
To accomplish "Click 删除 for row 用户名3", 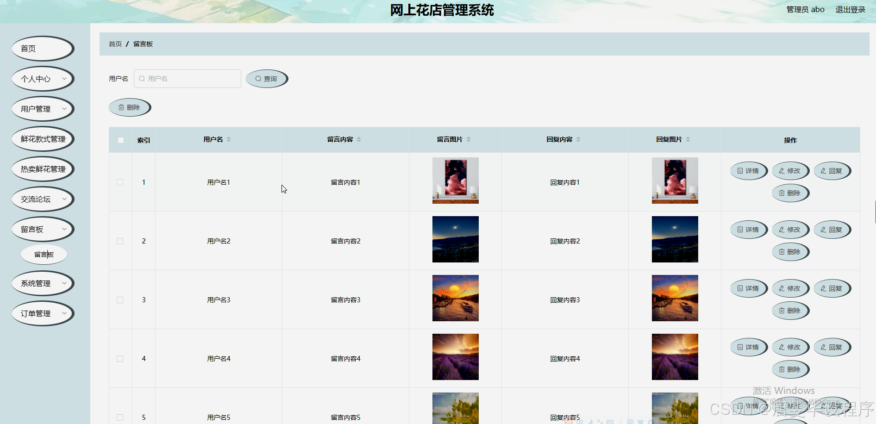I will coord(790,311).
